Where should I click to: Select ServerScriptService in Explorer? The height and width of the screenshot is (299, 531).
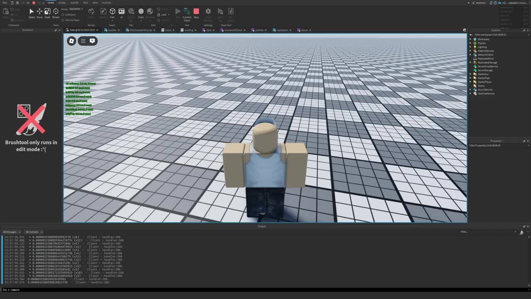(488, 66)
